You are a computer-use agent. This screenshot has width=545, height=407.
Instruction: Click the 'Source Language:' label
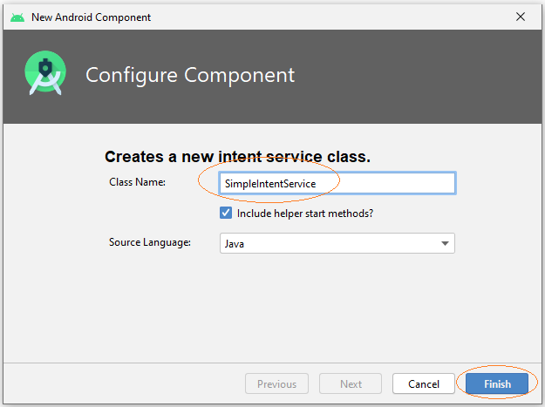click(x=150, y=242)
